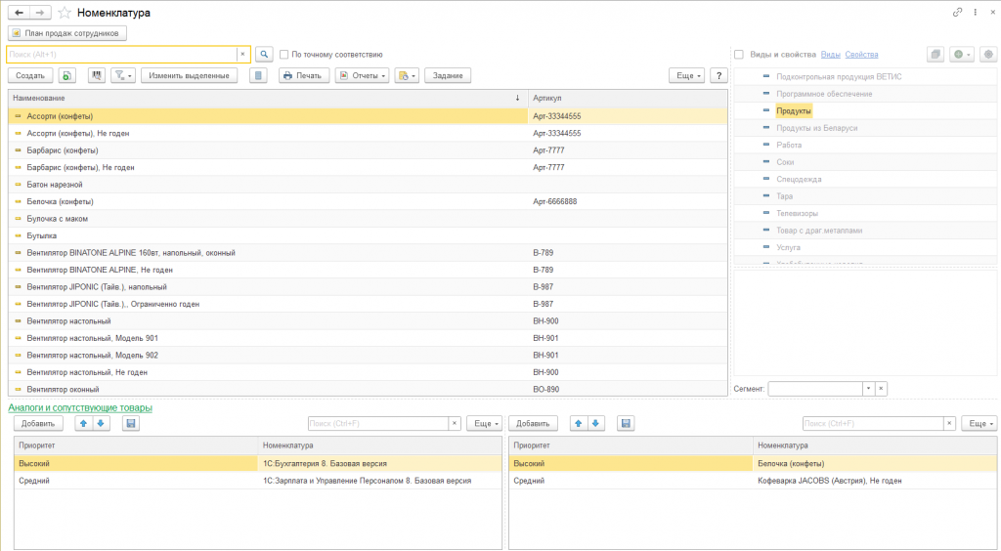The height and width of the screenshot is (551, 1001).
Task: Select 1С:Зарплата и Управление Персоналом row
Action: point(258,481)
